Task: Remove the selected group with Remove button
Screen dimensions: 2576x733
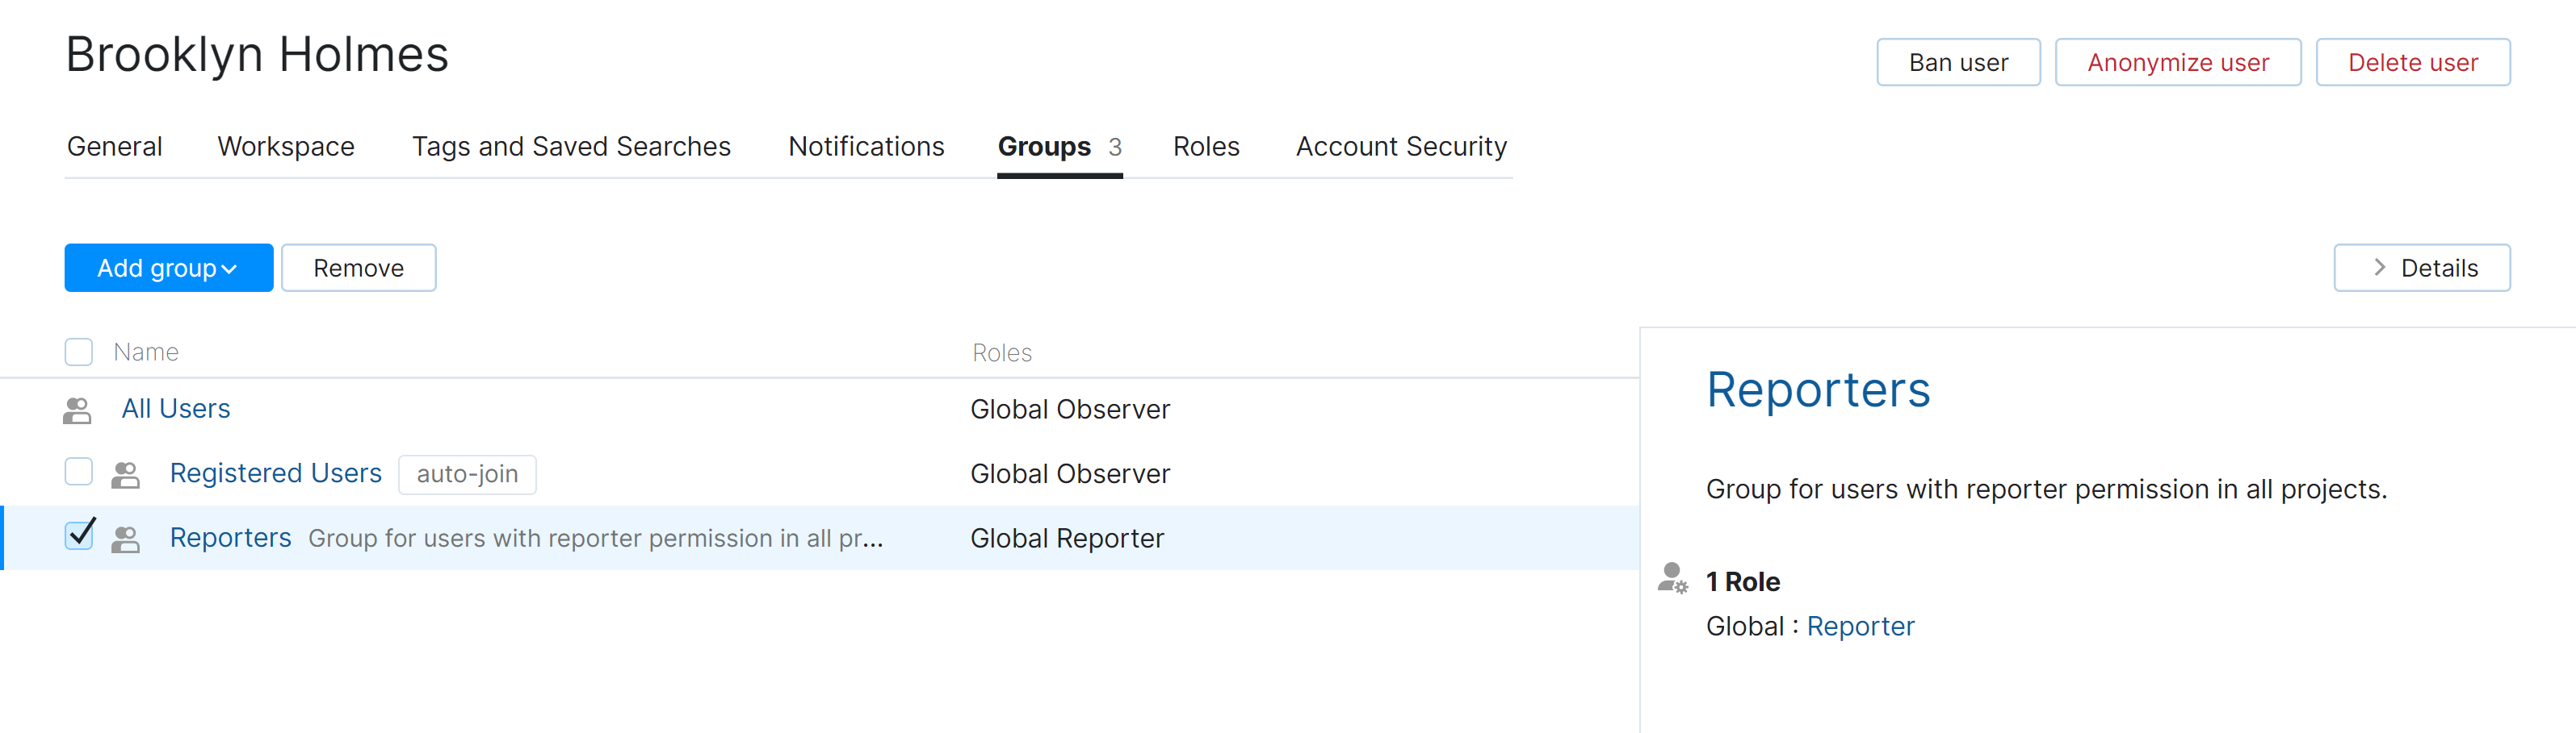Action: coord(358,268)
